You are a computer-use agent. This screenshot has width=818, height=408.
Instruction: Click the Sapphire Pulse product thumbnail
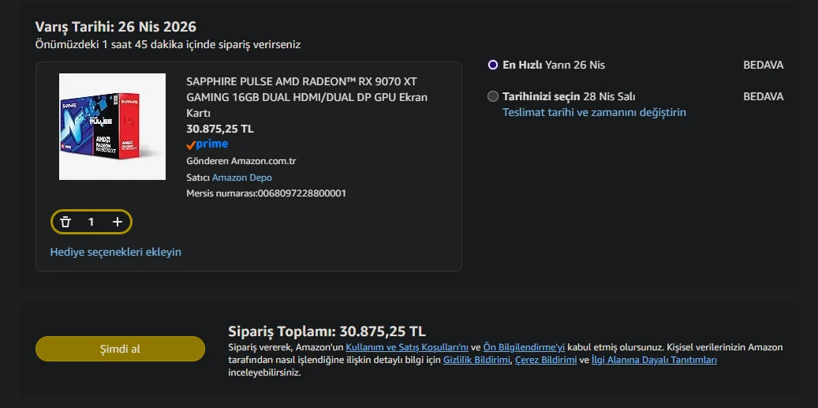(x=112, y=127)
